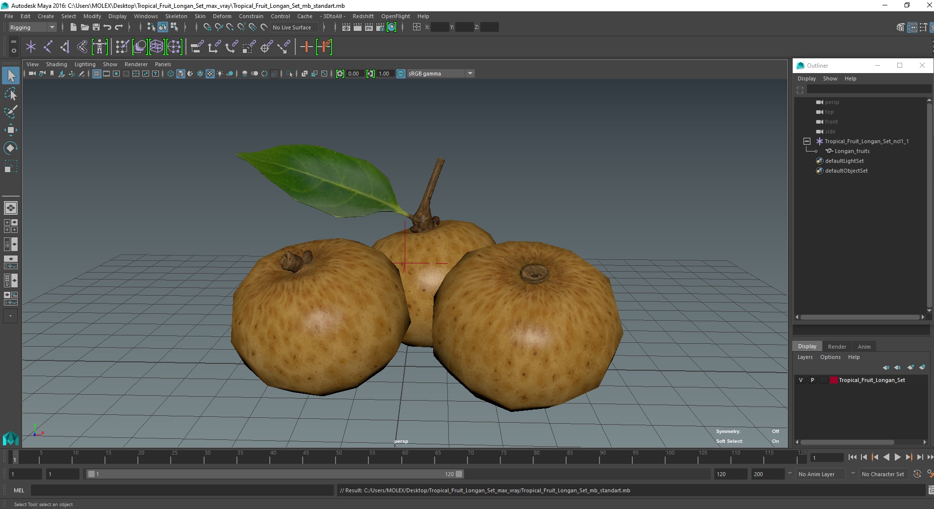This screenshot has height=509, width=934.
Task: Open the Deform menu
Action: (x=222, y=16)
